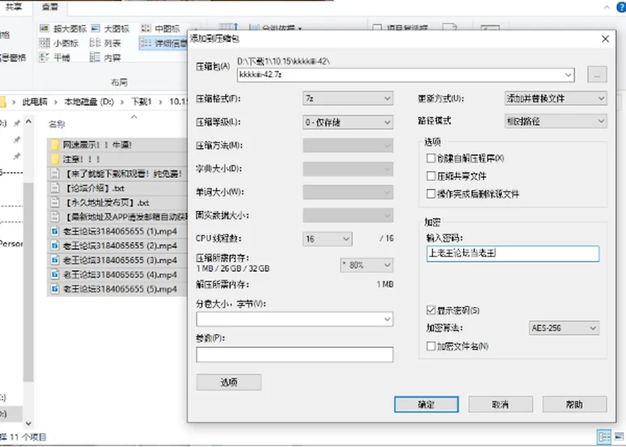Click the file list vertical scrollbar
This screenshot has width=626, height=447.
tap(28, 271)
